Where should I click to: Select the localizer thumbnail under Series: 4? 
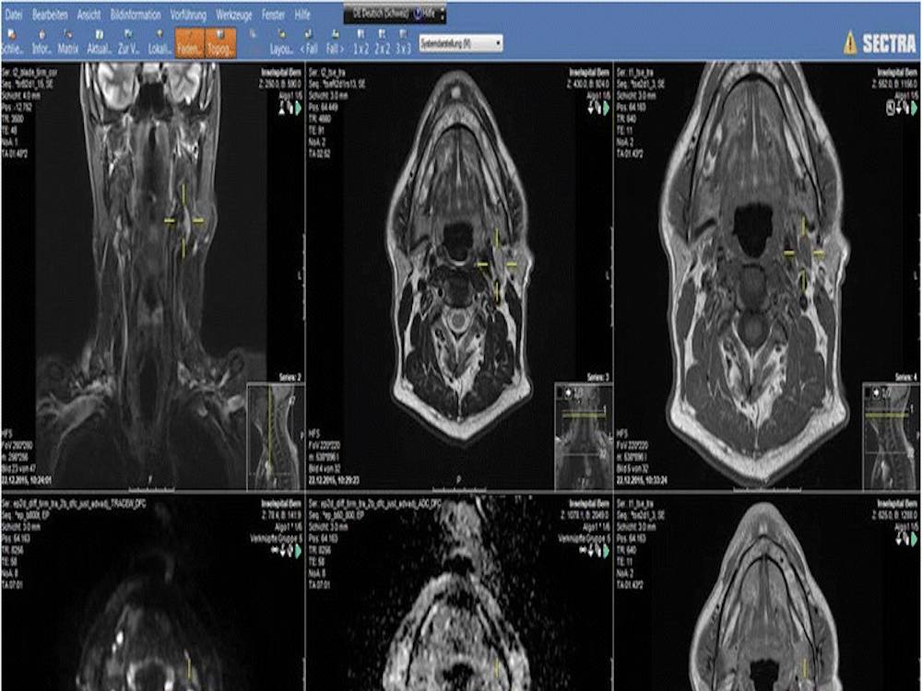pos(891,437)
